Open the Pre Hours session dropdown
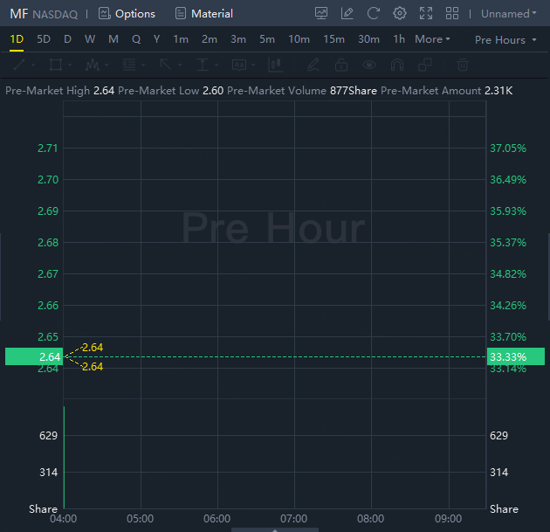This screenshot has height=532, width=550. [505, 40]
